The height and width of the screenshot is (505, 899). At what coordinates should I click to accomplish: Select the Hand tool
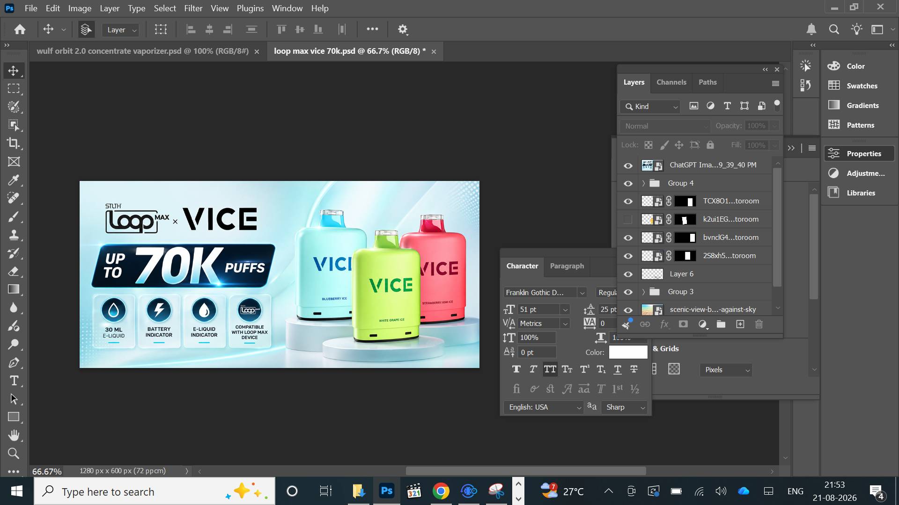pos(14,435)
